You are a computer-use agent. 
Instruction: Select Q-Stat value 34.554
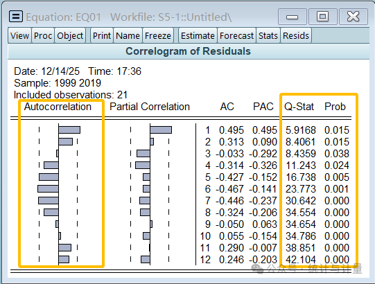pos(301,213)
